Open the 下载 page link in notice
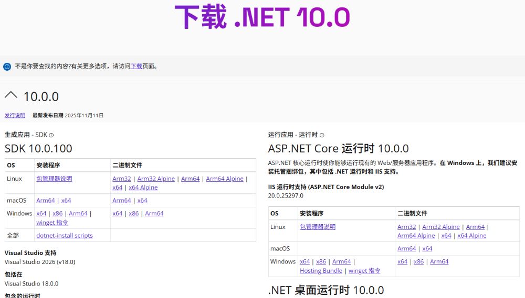525x298 pixels. [136, 66]
